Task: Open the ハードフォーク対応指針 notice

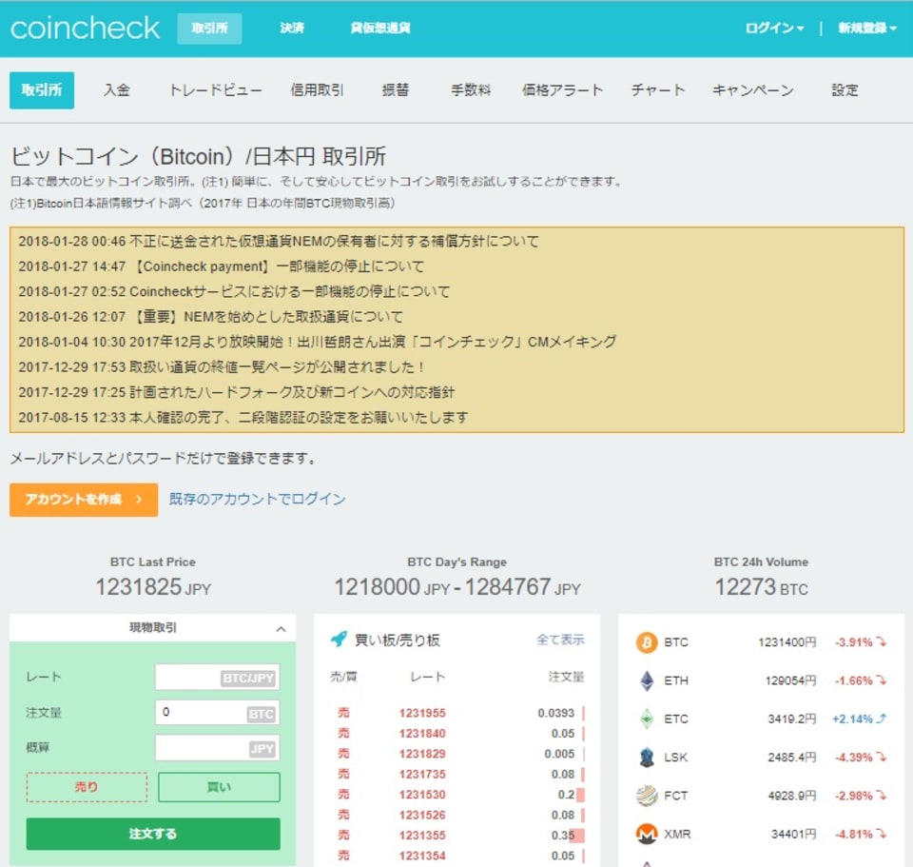Action: coord(237,392)
